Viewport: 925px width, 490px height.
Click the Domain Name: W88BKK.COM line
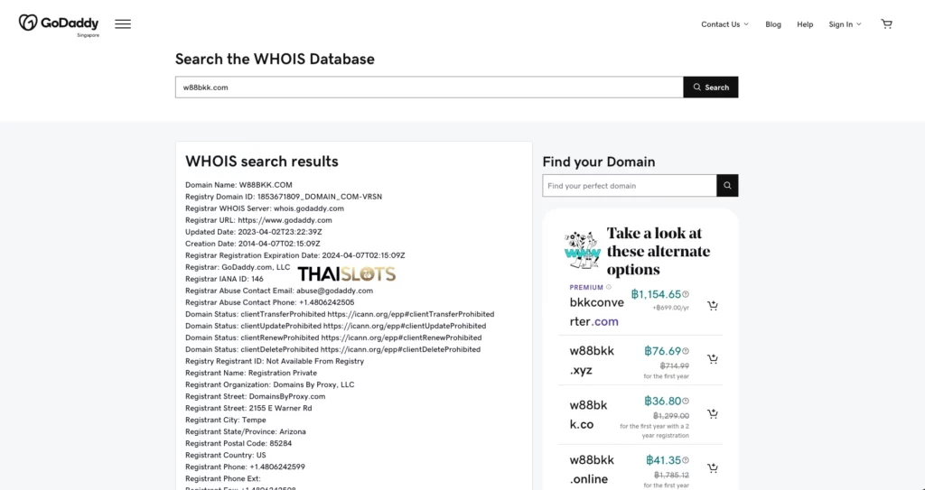click(x=238, y=185)
